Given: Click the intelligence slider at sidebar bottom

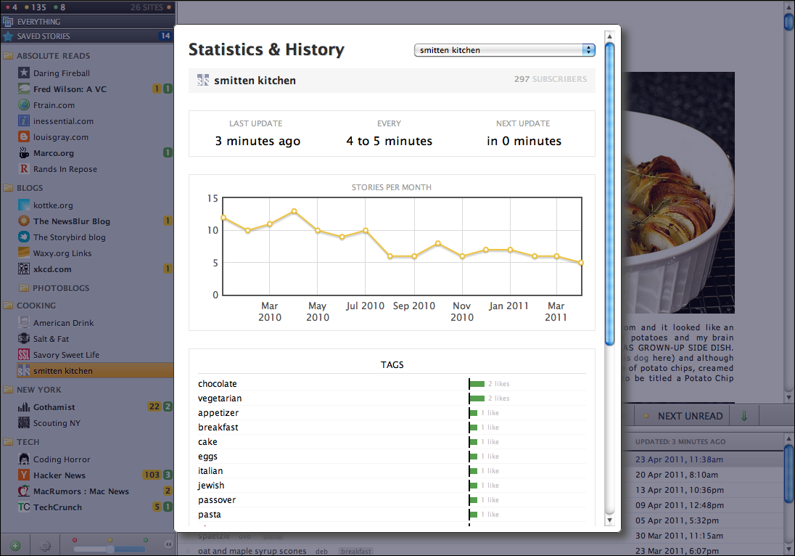Looking at the screenshot, I should 110,549.
